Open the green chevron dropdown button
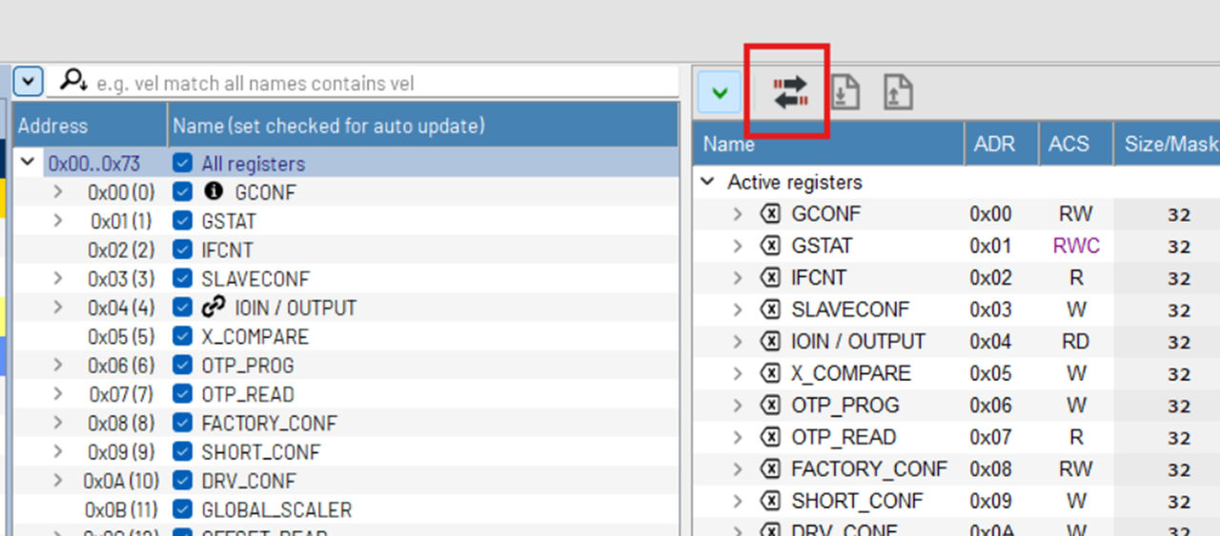 point(720,93)
